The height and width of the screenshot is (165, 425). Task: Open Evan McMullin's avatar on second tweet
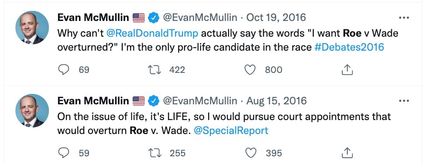(x=32, y=111)
